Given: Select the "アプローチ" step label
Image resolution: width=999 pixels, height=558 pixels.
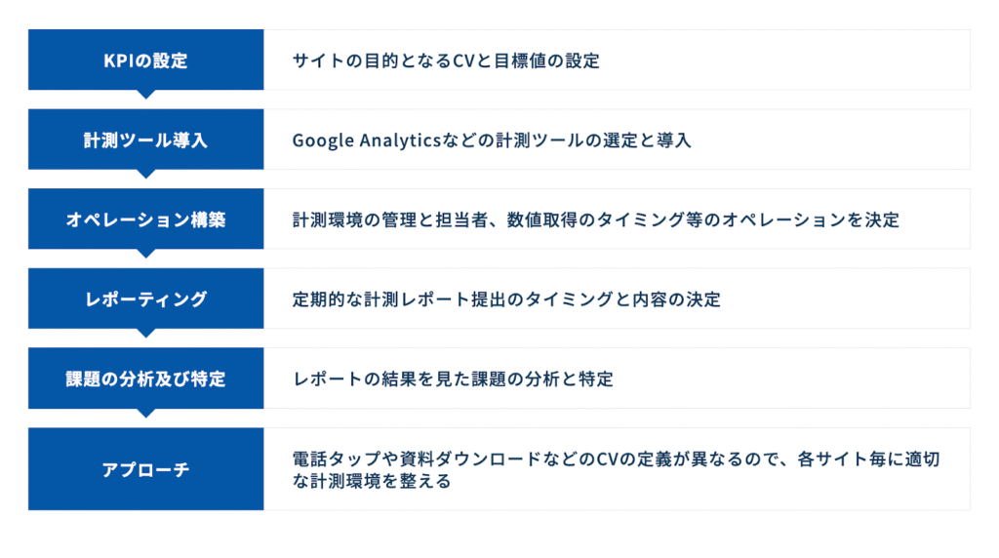Looking at the screenshot, I should [x=145, y=469].
